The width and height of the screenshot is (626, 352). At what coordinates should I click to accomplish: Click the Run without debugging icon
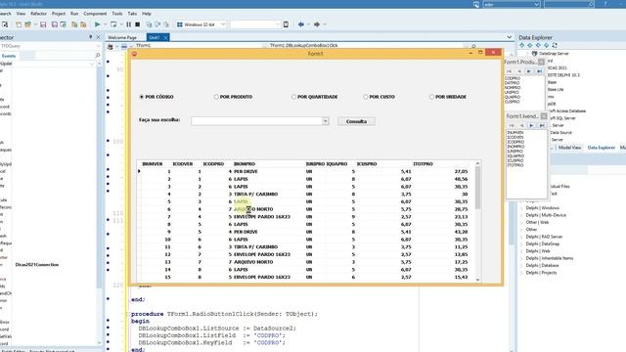pyautogui.click(x=113, y=24)
